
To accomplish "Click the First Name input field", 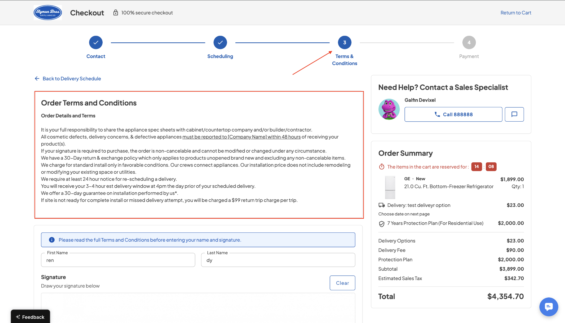I will point(118,260).
